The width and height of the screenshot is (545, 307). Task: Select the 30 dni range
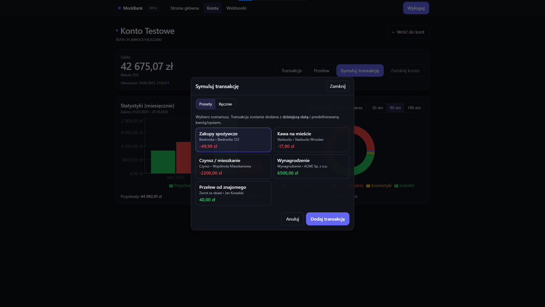pos(378,108)
